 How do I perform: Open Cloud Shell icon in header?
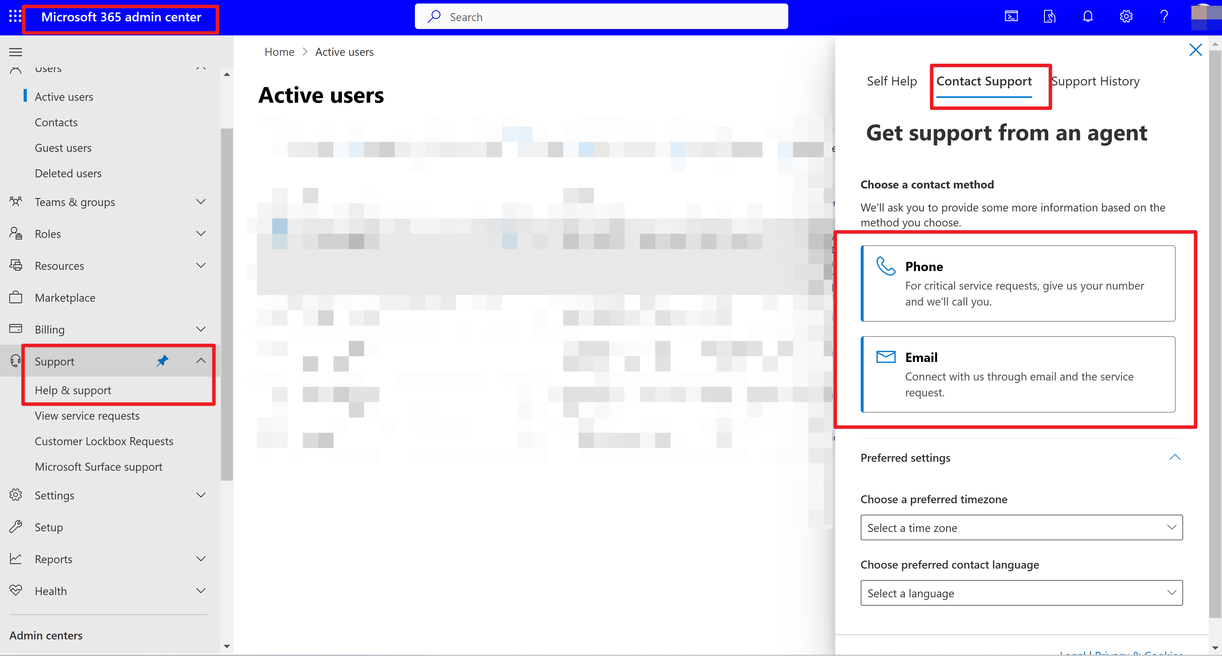(x=1011, y=17)
